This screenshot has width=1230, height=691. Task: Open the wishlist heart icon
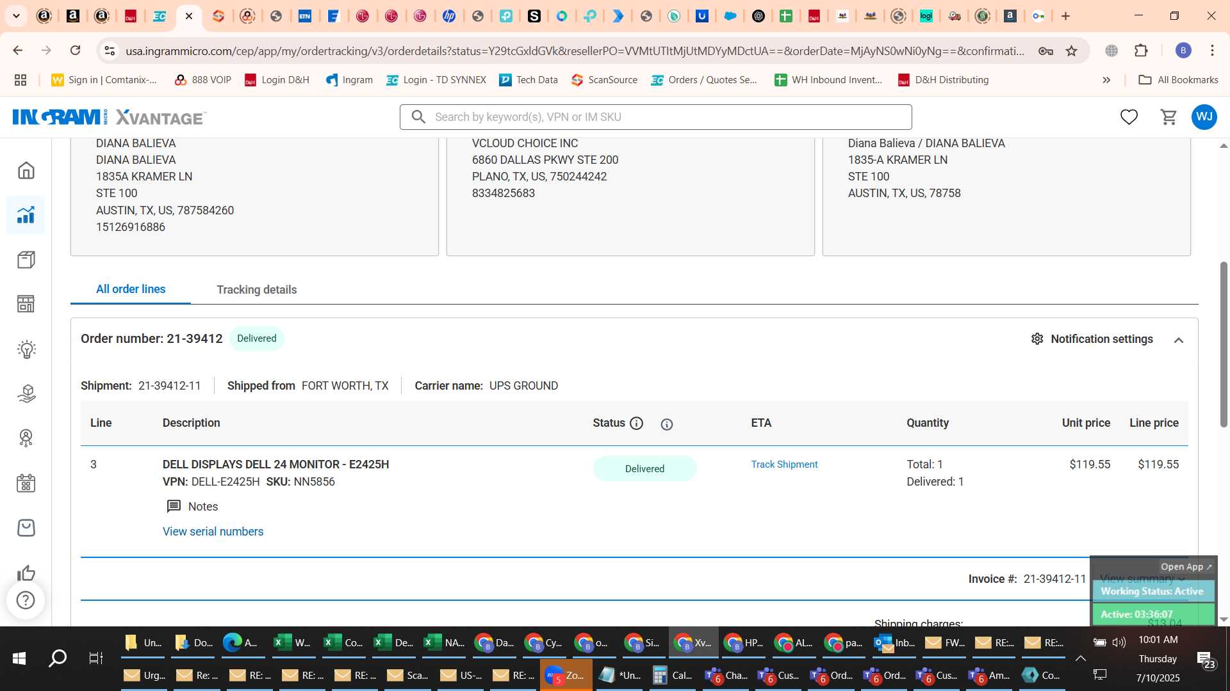pos(1129,117)
